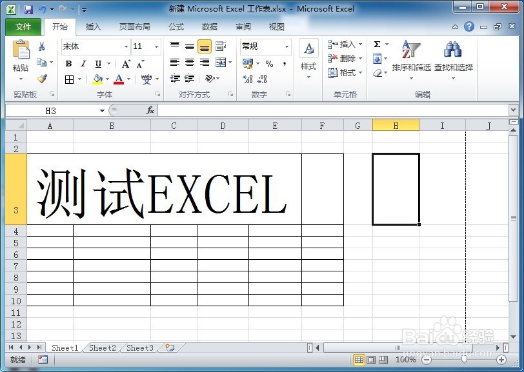Image resolution: width=524 pixels, height=372 pixels.
Task: Toggle align text right
Action: coord(204,63)
